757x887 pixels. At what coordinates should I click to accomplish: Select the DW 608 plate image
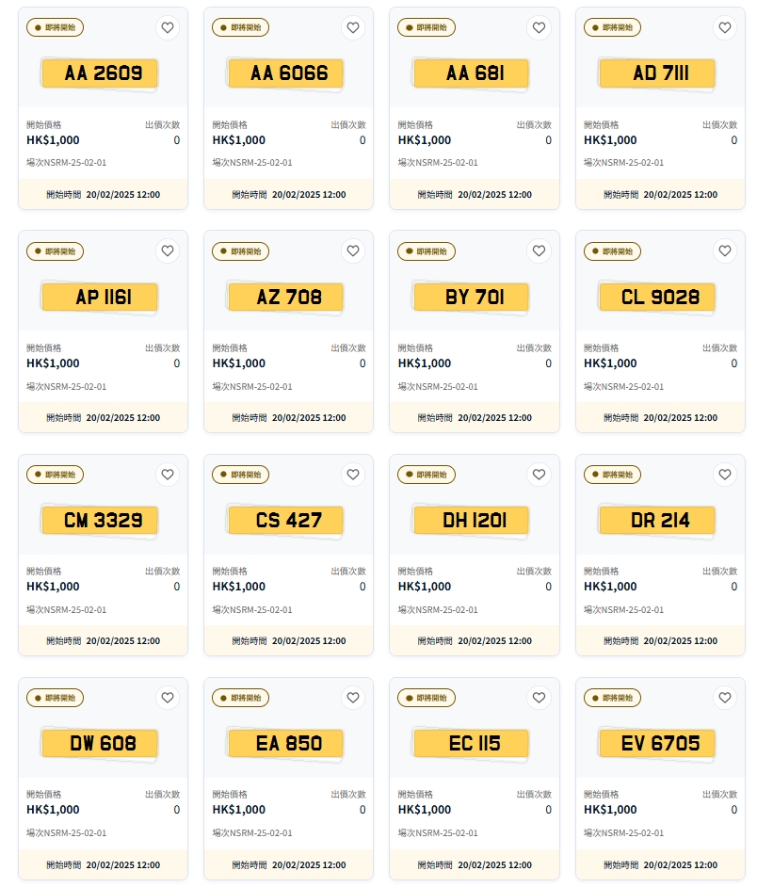tap(102, 743)
